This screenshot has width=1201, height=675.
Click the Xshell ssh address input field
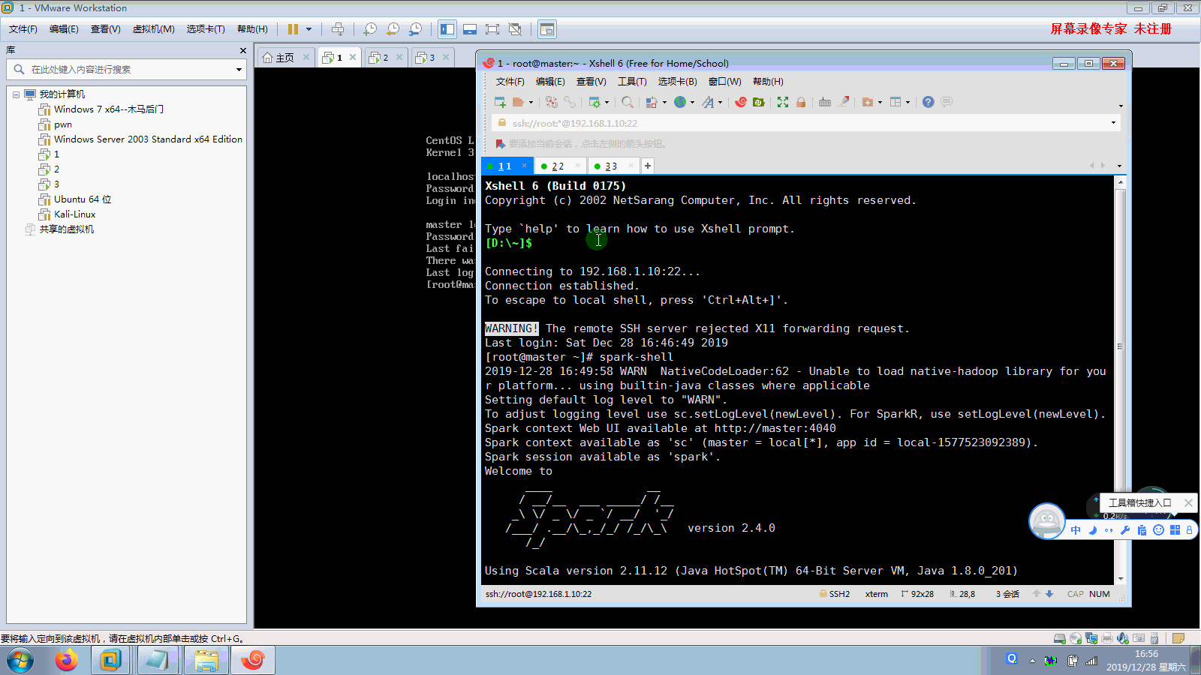click(x=807, y=123)
